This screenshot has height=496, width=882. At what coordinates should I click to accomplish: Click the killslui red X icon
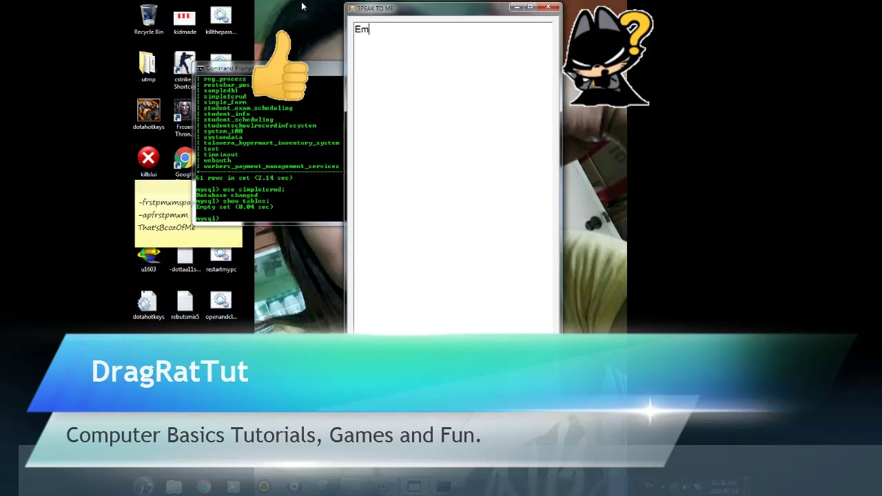tap(148, 162)
